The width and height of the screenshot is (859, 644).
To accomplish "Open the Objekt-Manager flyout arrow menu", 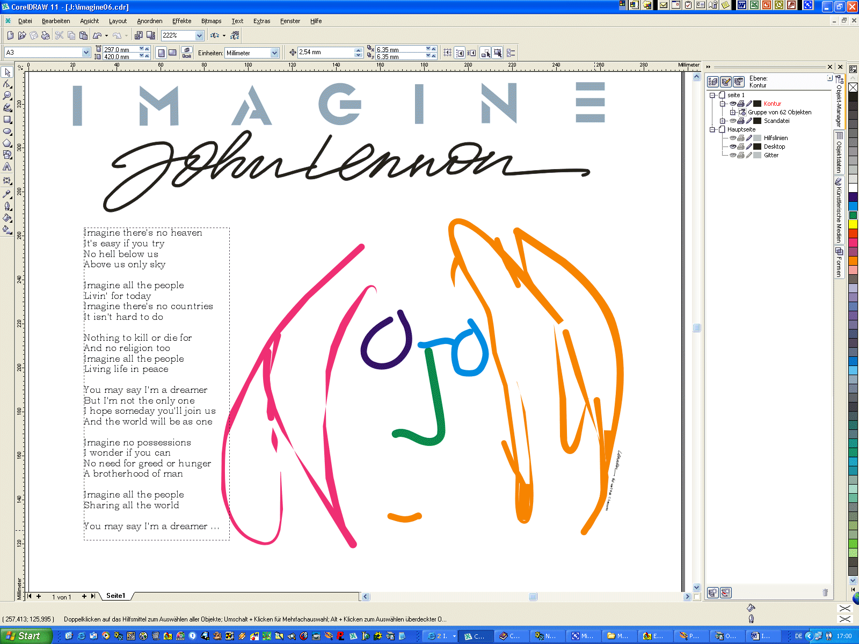I will point(829,78).
